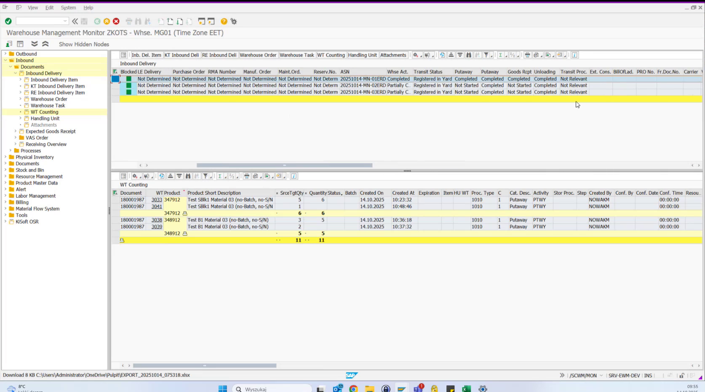Open the Find binoculars icon in WT Counting toolbar
Screen dimensions: 705x392
(x=188, y=176)
